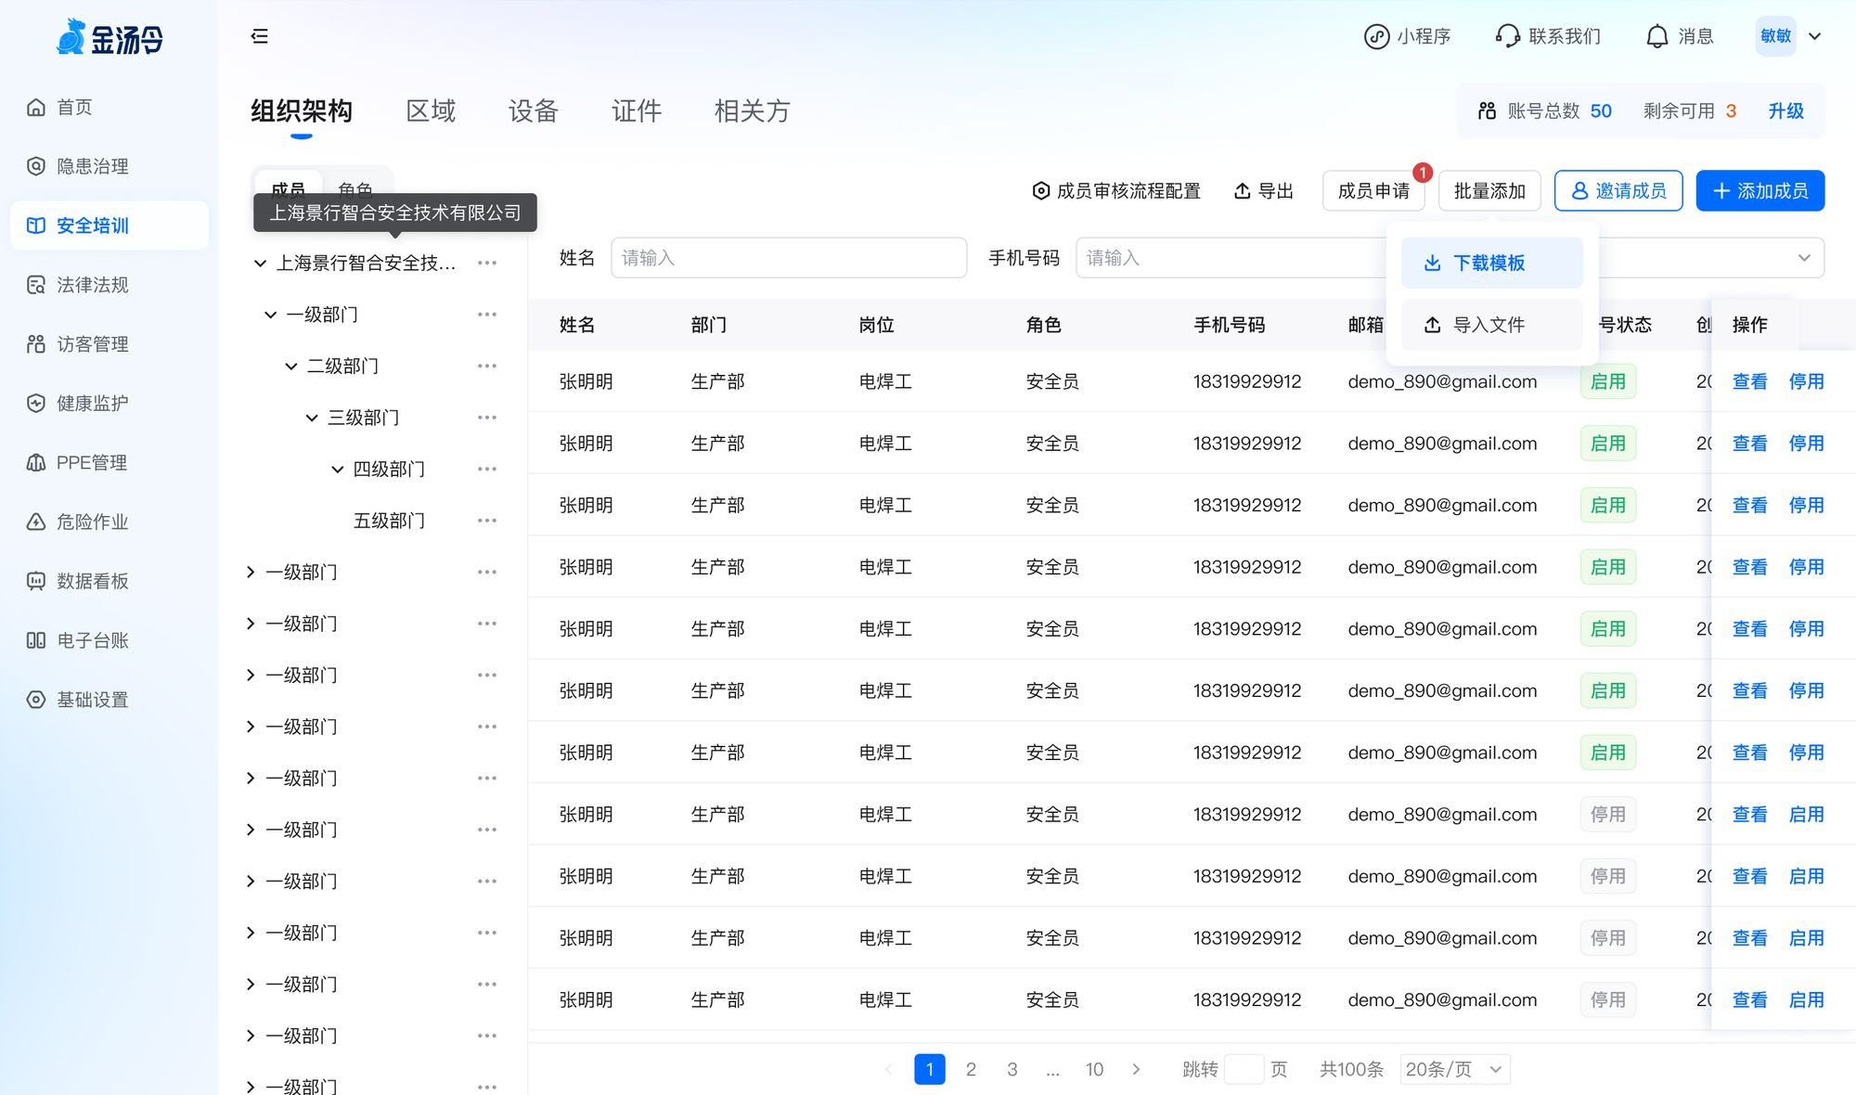Click the 姓名 search input field
1856x1095 pixels.
[788, 258]
